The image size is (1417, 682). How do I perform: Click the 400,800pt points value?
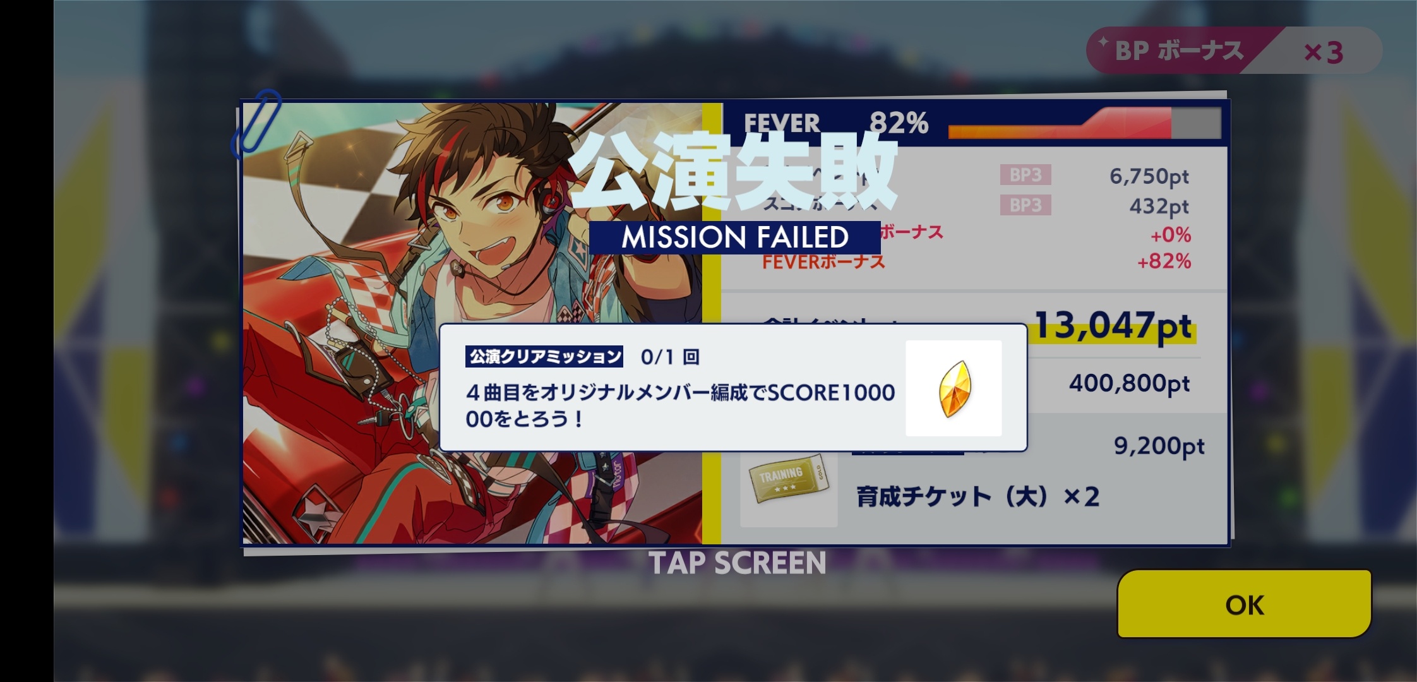click(x=1129, y=383)
